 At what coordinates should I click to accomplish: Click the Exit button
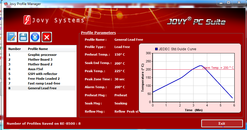(x=222, y=123)
